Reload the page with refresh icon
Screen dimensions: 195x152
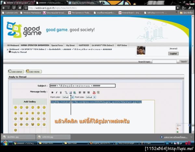[x=14, y=8]
